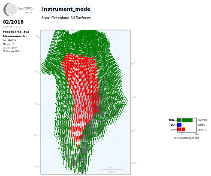Screen dimensions: 211x176
Task: Click the LRM legend label
Action: pos(173,130)
